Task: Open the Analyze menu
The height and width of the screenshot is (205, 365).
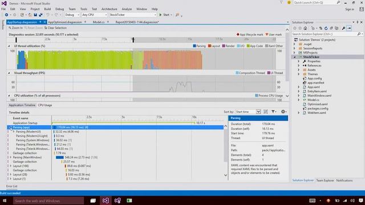Action: [127, 9]
